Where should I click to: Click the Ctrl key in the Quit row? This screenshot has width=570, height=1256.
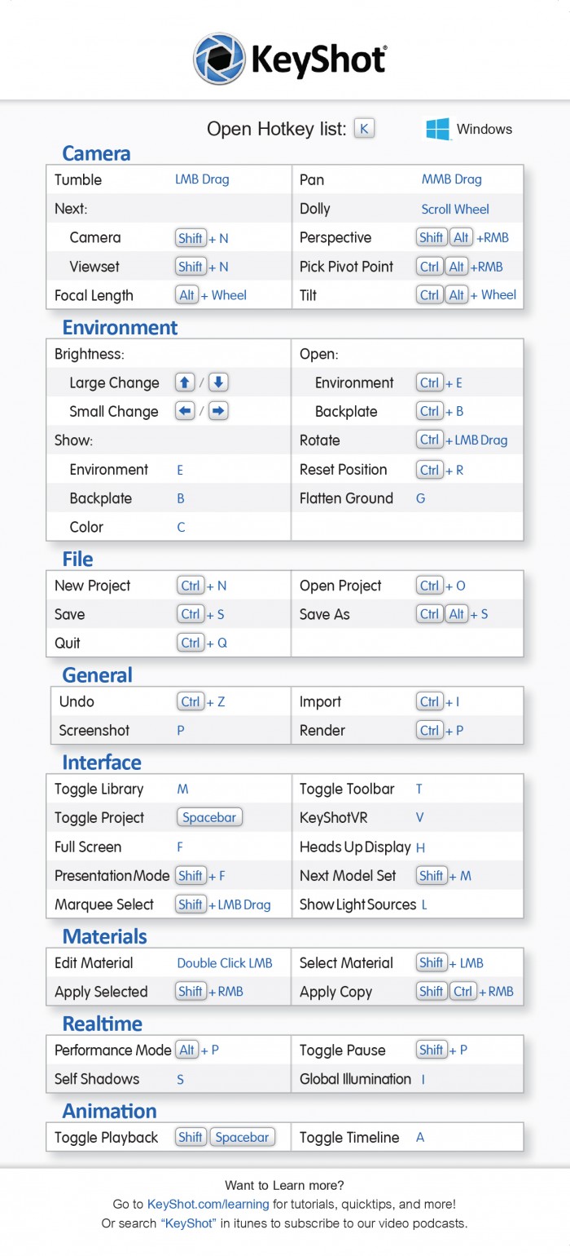click(x=191, y=643)
